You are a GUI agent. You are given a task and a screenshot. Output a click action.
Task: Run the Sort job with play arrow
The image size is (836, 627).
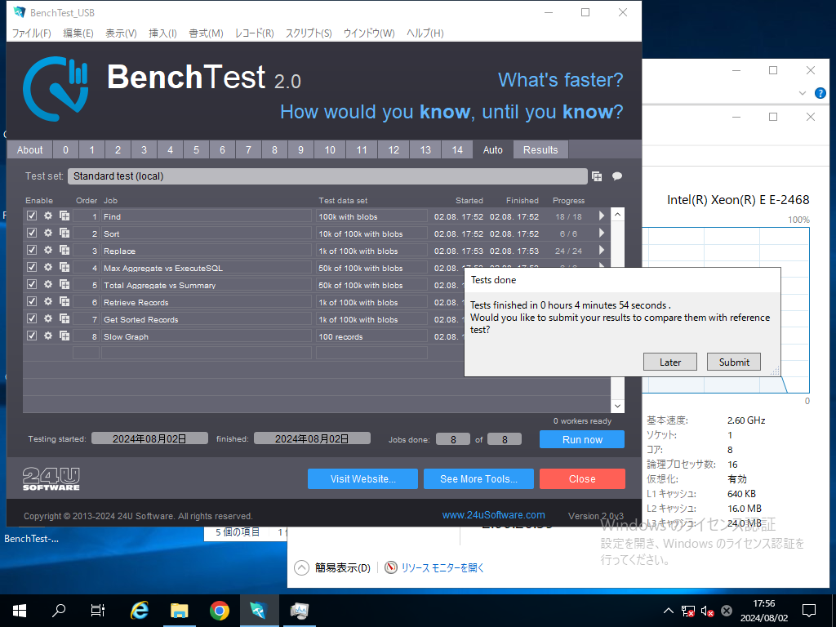point(602,233)
